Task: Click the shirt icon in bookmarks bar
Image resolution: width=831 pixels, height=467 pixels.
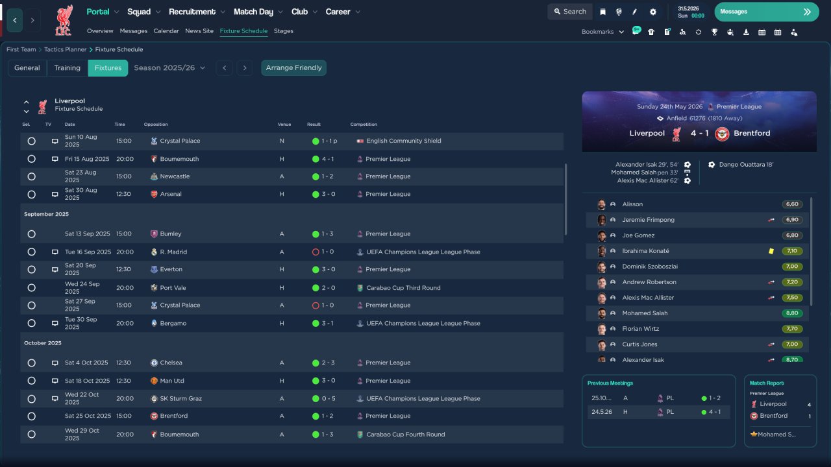Action: 651,32
